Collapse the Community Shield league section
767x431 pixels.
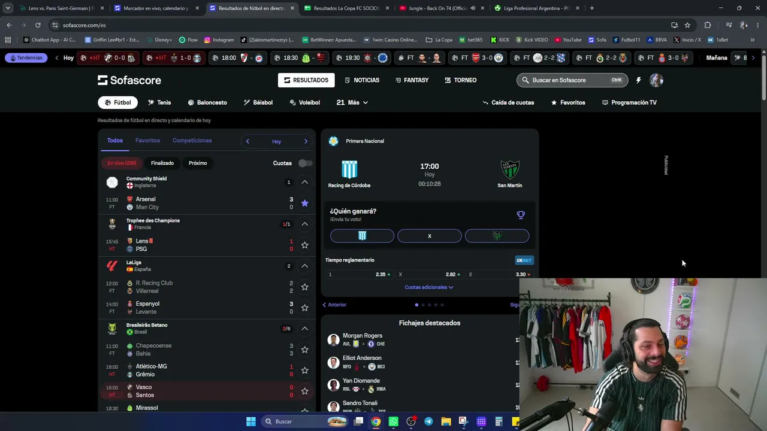click(304, 182)
